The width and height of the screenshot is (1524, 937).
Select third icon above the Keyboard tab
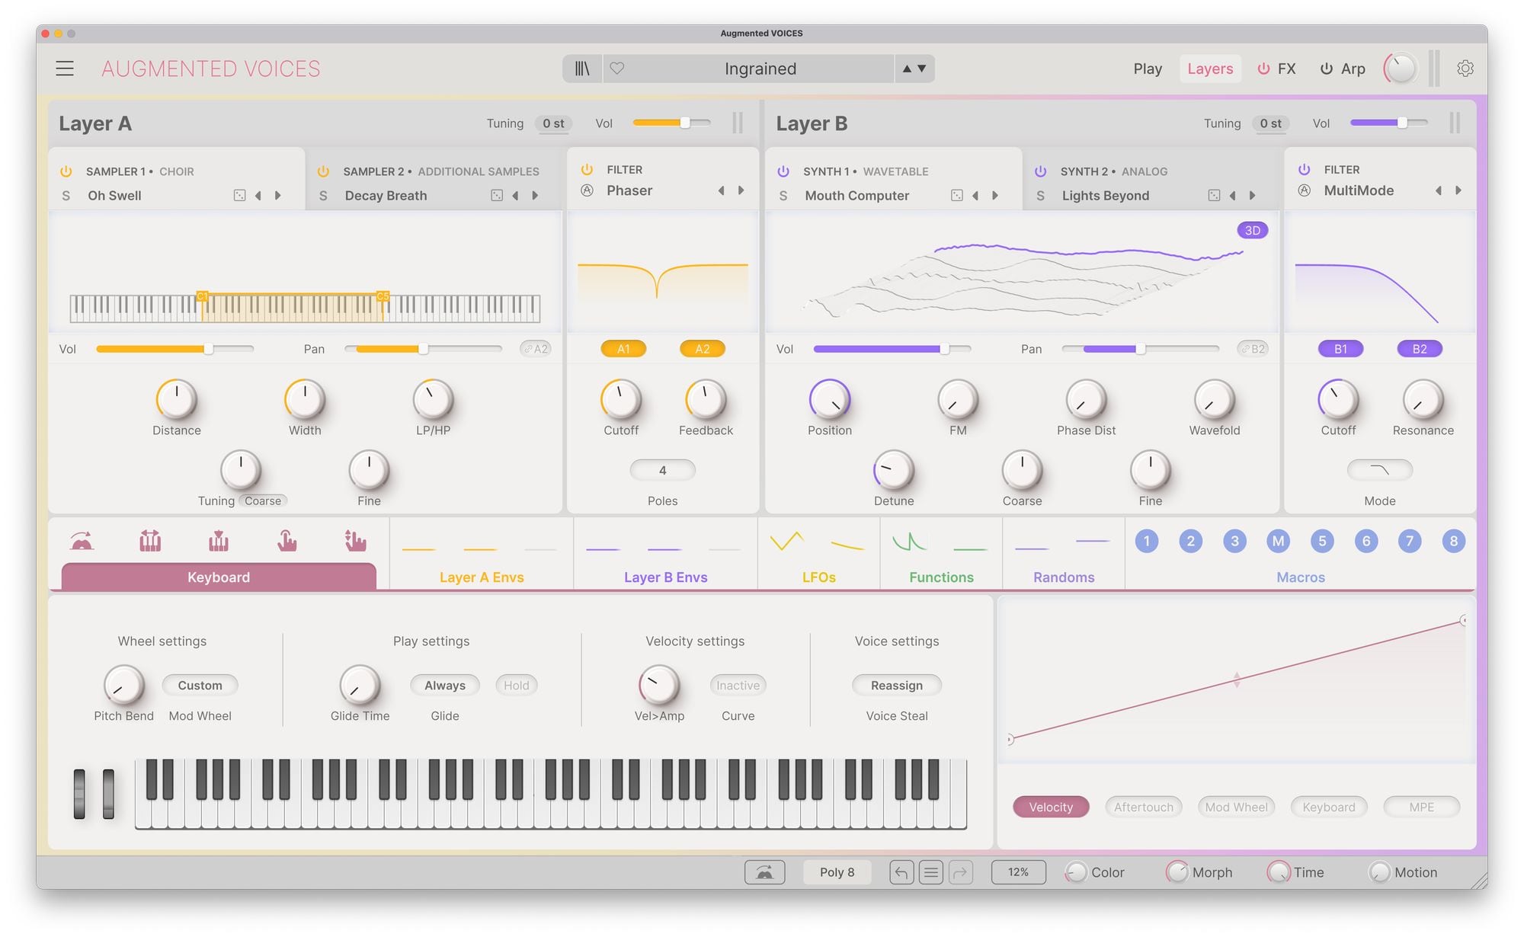click(219, 541)
